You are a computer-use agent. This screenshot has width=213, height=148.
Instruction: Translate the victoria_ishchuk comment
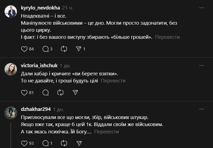click(x=113, y=81)
